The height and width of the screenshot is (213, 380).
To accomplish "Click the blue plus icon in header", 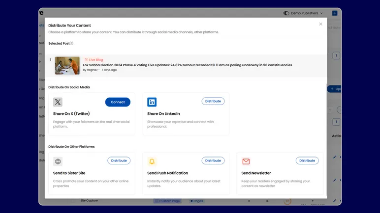I will (335, 13).
